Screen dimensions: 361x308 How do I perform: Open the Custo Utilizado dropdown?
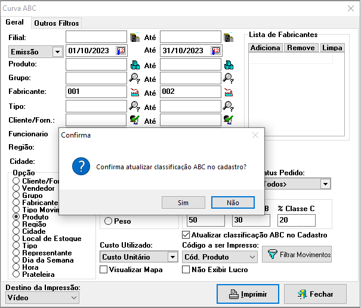[172, 257]
